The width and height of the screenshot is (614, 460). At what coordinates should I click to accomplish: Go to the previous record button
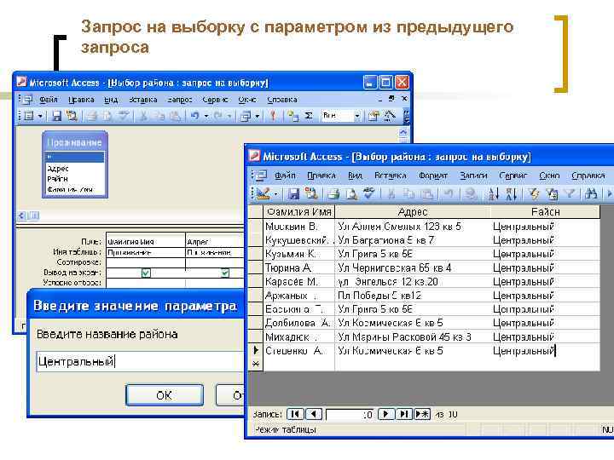[313, 414]
